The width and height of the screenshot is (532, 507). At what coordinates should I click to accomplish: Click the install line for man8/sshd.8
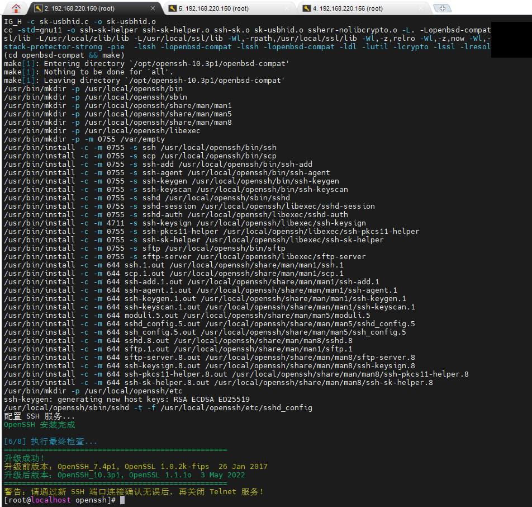click(178, 340)
